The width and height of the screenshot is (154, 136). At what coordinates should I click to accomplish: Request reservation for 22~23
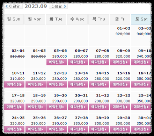(120, 107)
